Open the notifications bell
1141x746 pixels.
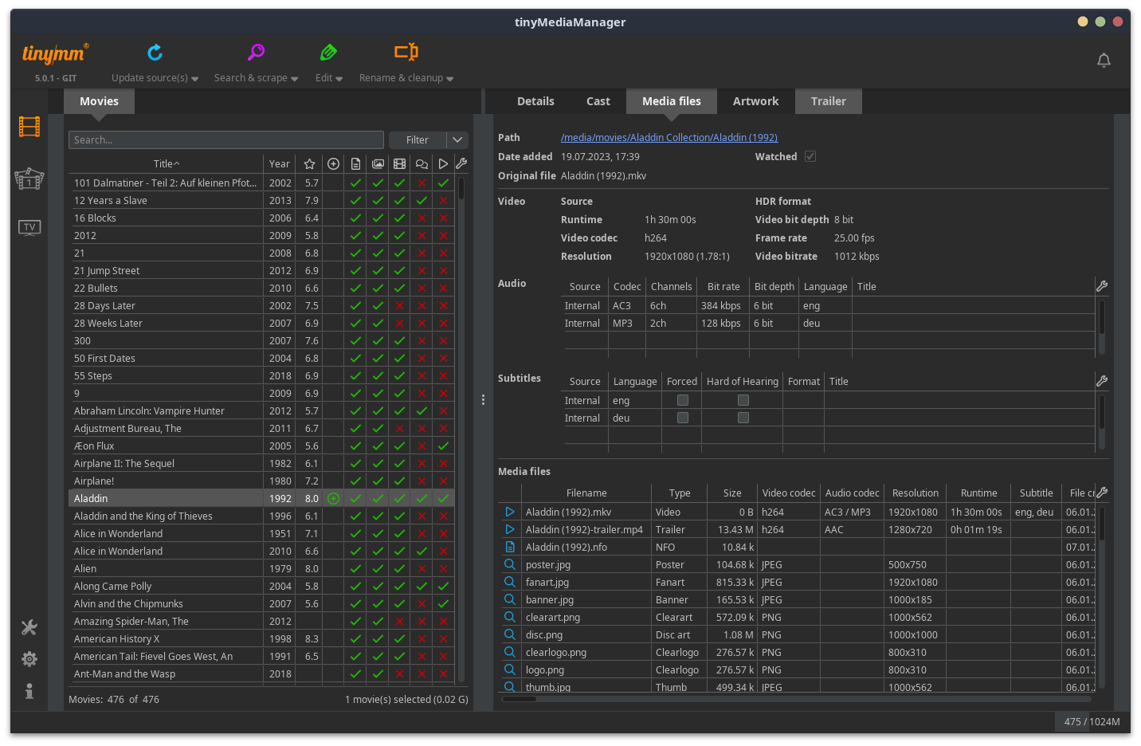point(1104,61)
